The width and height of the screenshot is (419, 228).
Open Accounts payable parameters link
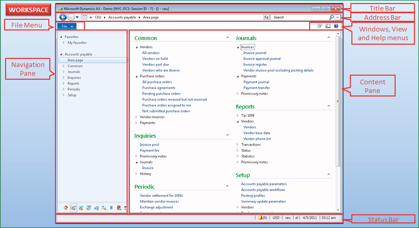tap(264, 184)
